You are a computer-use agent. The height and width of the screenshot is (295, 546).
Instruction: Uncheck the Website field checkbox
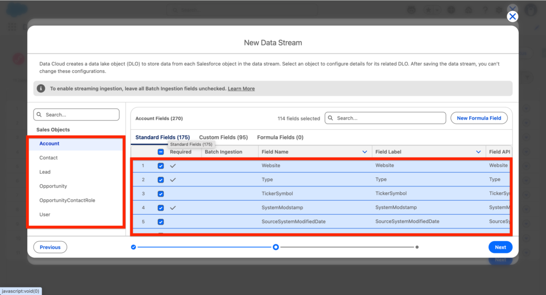(160, 166)
